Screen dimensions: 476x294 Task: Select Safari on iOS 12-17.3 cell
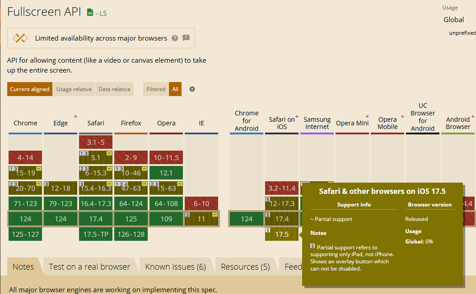click(x=282, y=204)
